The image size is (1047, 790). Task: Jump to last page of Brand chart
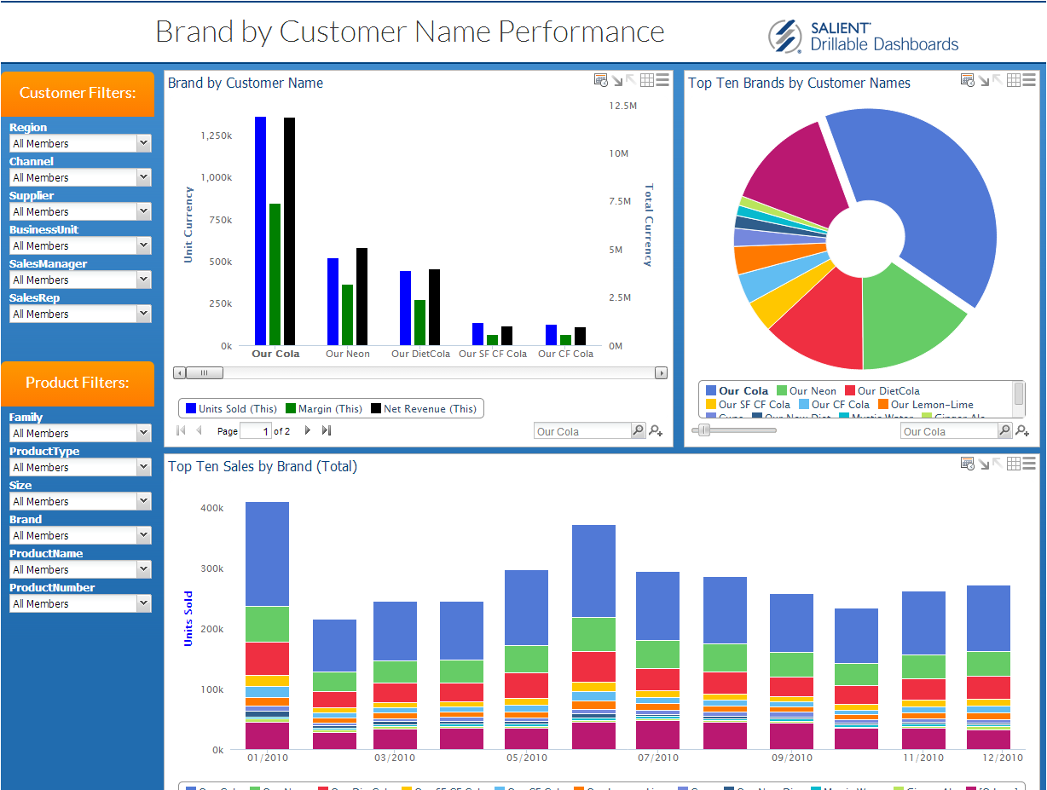coord(327,431)
